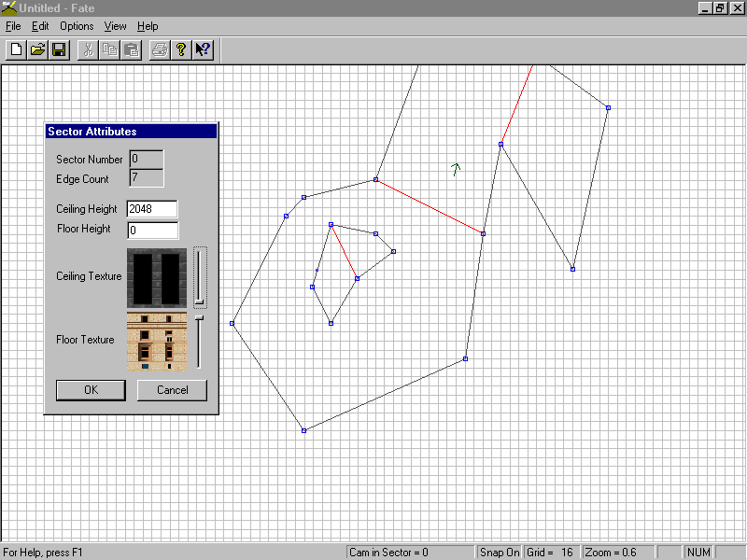The width and height of the screenshot is (747, 560).
Task: Click the NUM status indicator
Action: [x=698, y=553]
